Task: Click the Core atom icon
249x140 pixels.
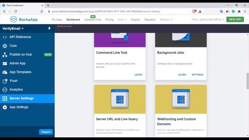Action: pyautogui.click(x=5, y=46)
